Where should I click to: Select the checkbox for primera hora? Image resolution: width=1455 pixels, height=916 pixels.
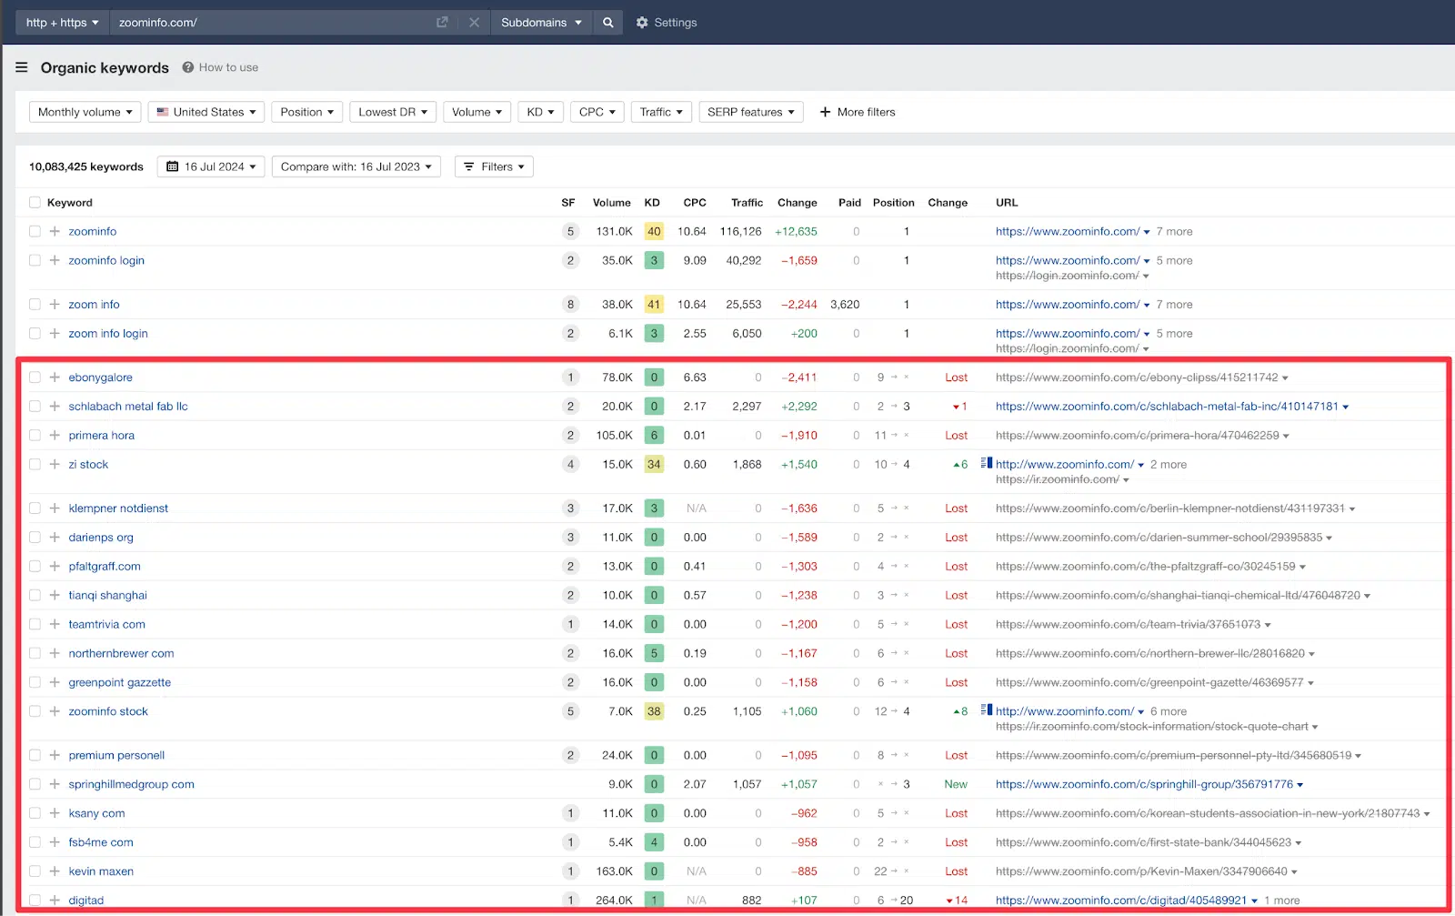click(x=35, y=436)
